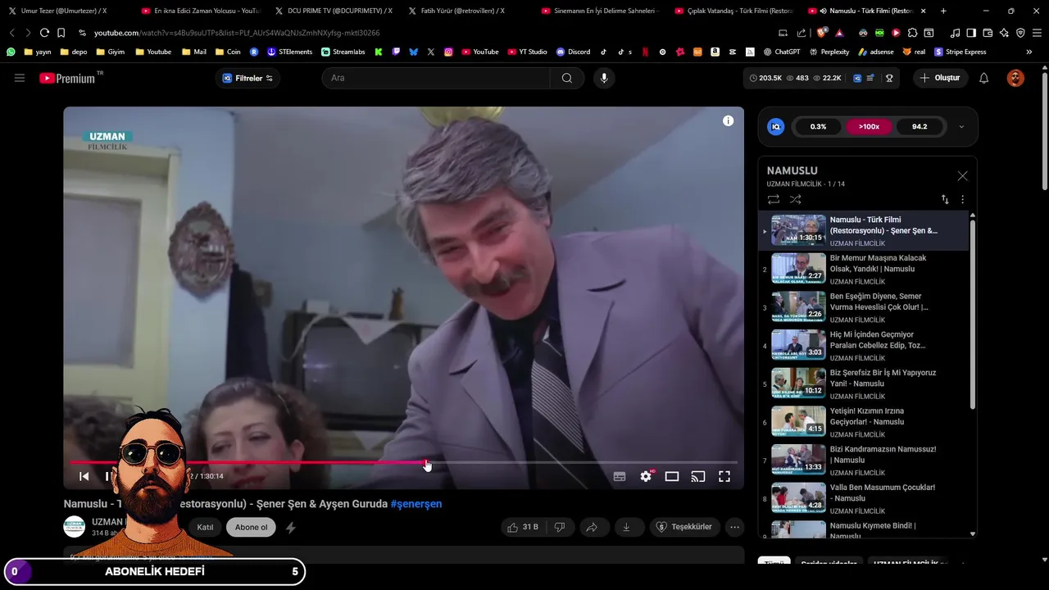
Task: Open the account avatar menu
Action: point(1015,78)
